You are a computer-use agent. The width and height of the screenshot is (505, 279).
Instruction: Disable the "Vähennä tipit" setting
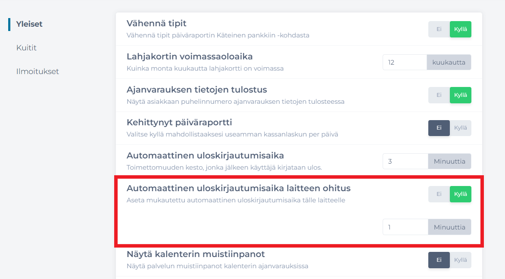[439, 29]
